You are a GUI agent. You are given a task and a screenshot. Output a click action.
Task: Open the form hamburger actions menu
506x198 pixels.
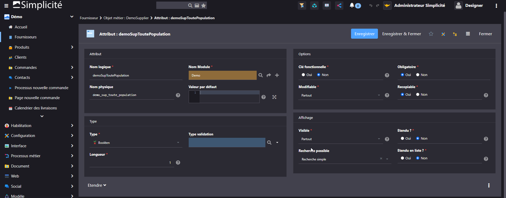(x=468, y=34)
